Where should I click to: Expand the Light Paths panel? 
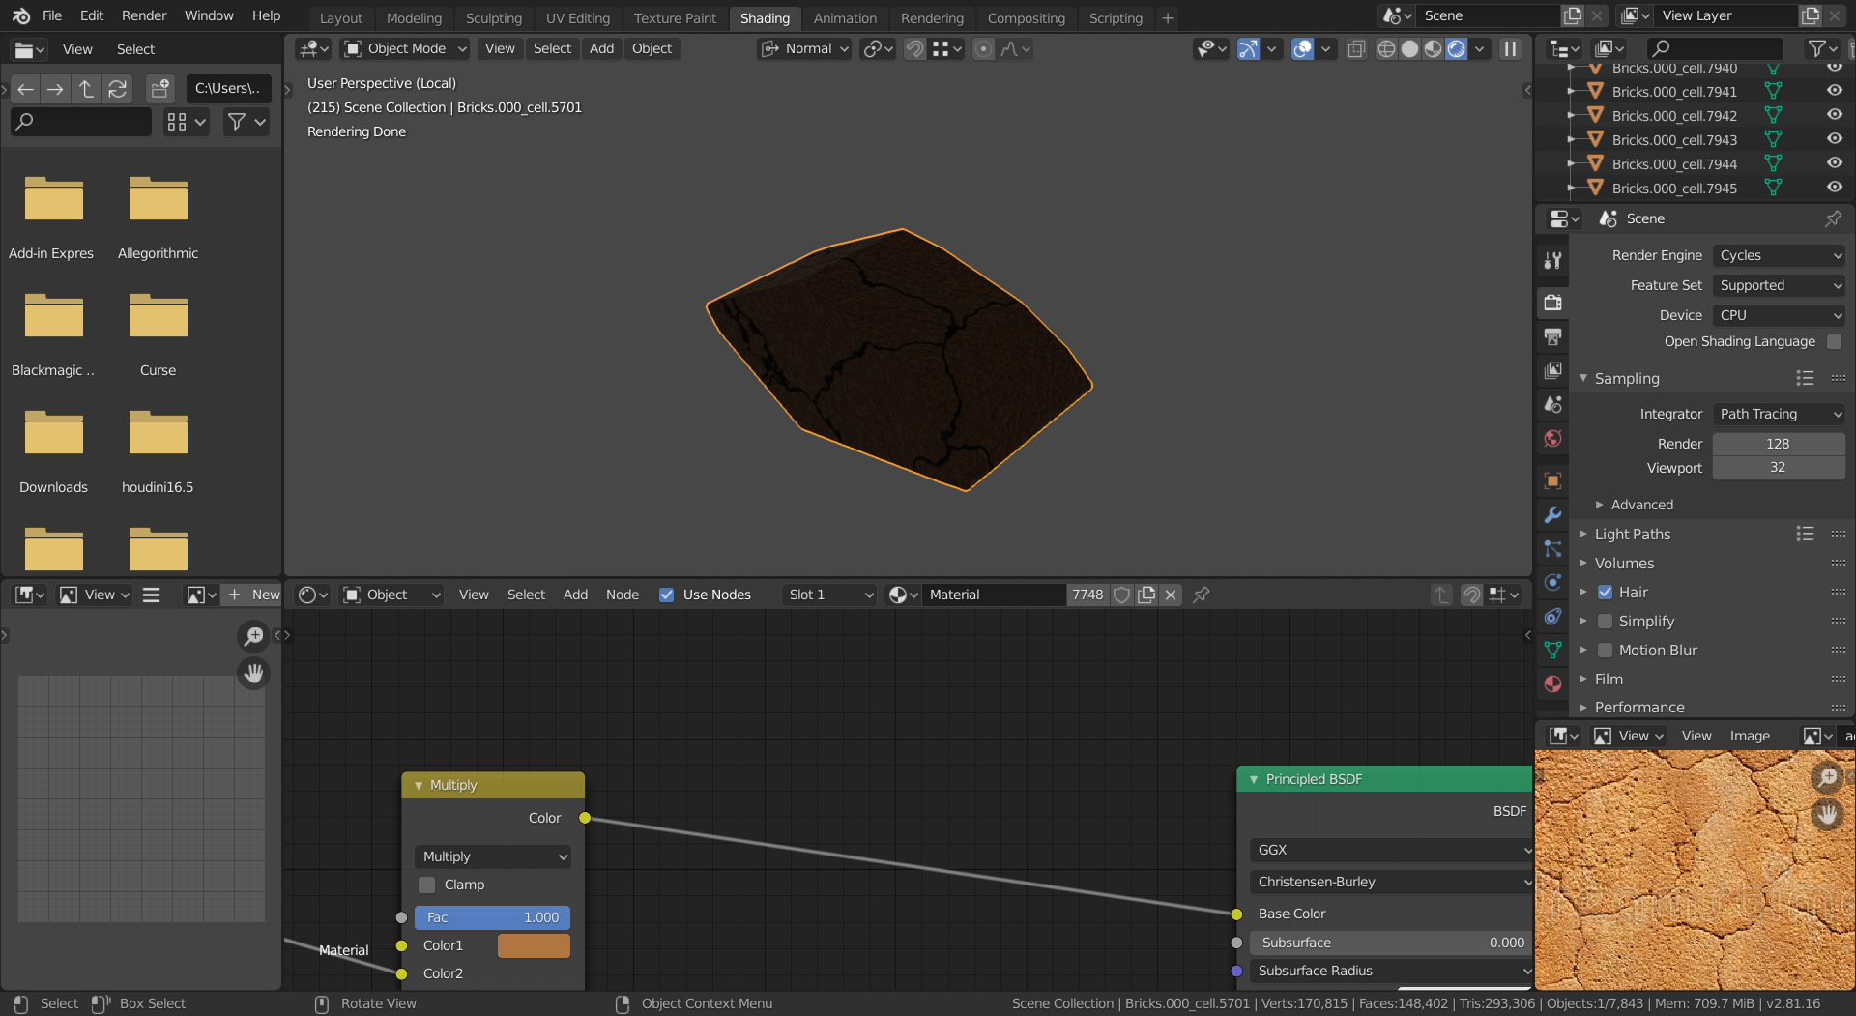point(1632,534)
